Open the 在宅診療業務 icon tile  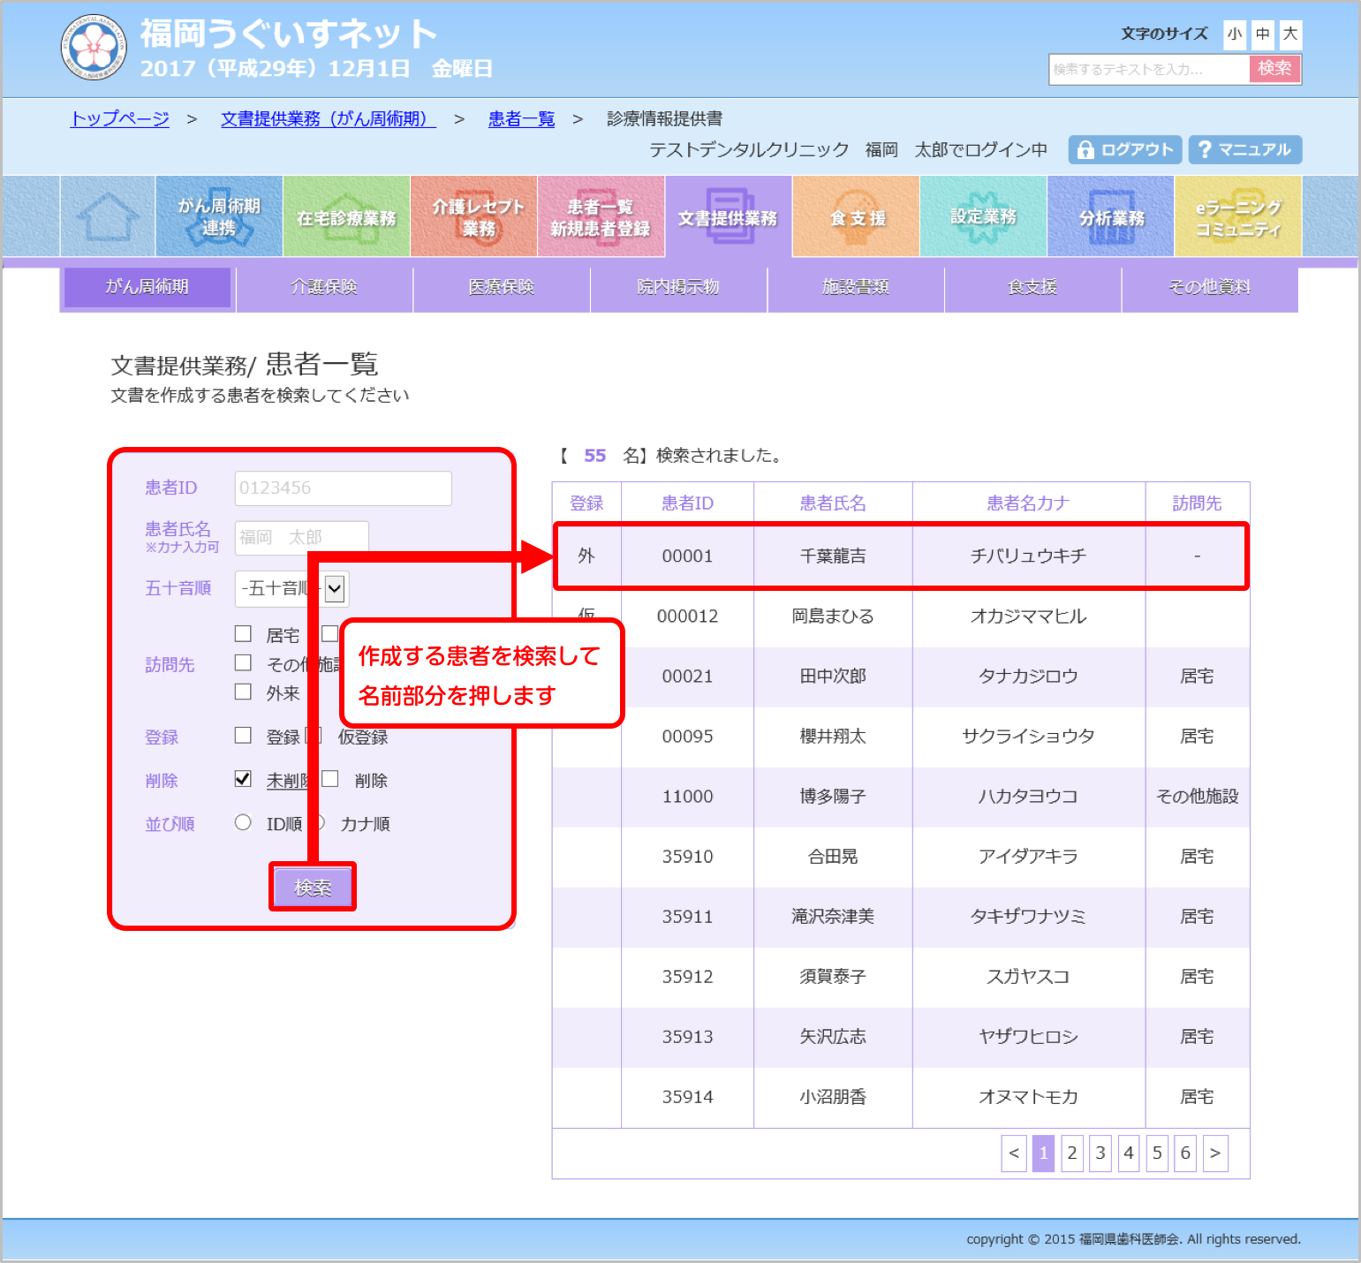346,216
